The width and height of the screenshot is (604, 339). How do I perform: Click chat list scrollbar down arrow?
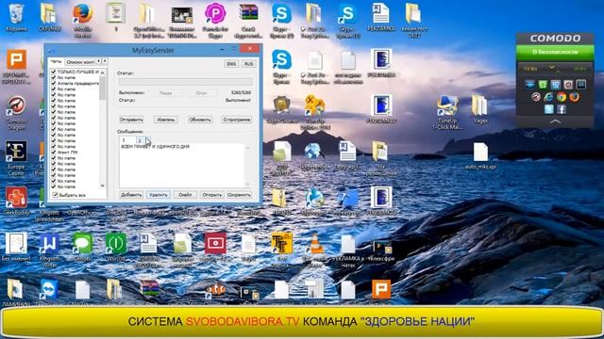[103, 186]
